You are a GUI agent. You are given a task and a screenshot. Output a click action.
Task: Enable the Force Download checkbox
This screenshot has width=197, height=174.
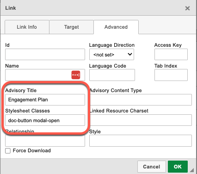[8, 151]
